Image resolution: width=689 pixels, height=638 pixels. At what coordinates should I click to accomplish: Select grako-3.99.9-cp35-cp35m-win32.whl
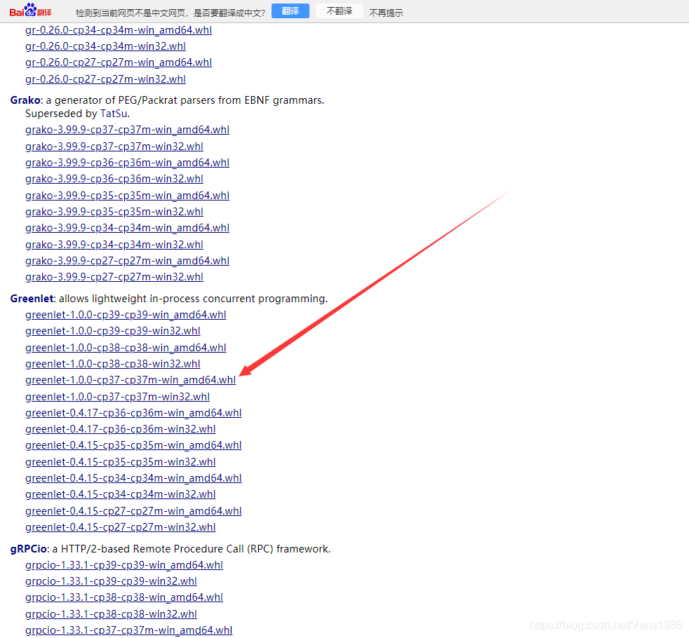tap(114, 212)
